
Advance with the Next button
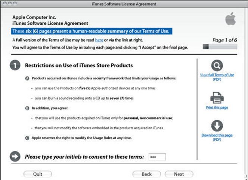(x=179, y=174)
